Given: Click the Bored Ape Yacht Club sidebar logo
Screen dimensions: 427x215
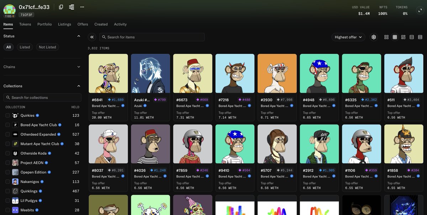Looking at the screenshot, I should (x=15, y=125).
